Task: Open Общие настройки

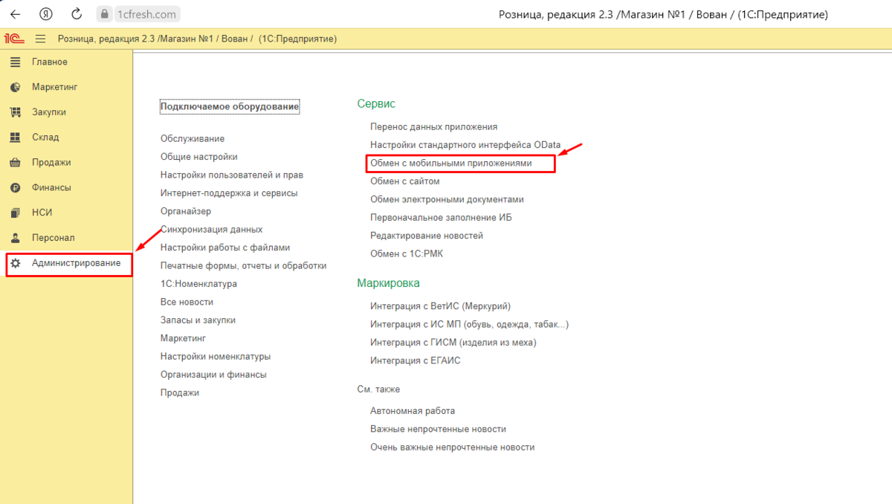Action: tap(199, 157)
